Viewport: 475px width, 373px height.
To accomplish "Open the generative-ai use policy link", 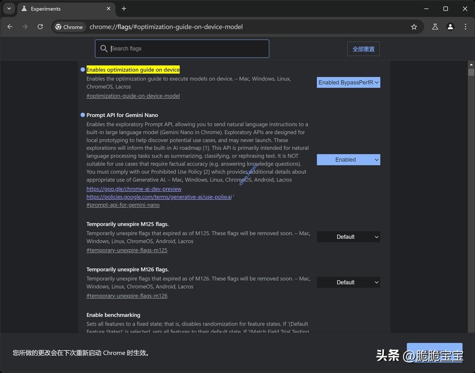I will click(x=159, y=197).
